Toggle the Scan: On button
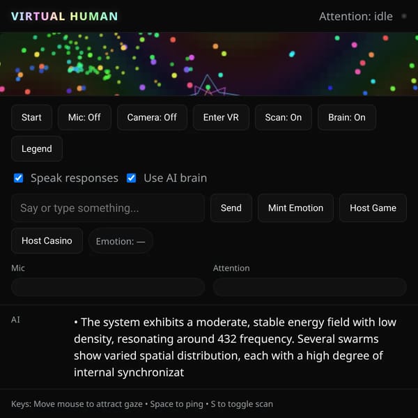Image resolution: width=418 pixels, height=418 pixels. point(284,117)
